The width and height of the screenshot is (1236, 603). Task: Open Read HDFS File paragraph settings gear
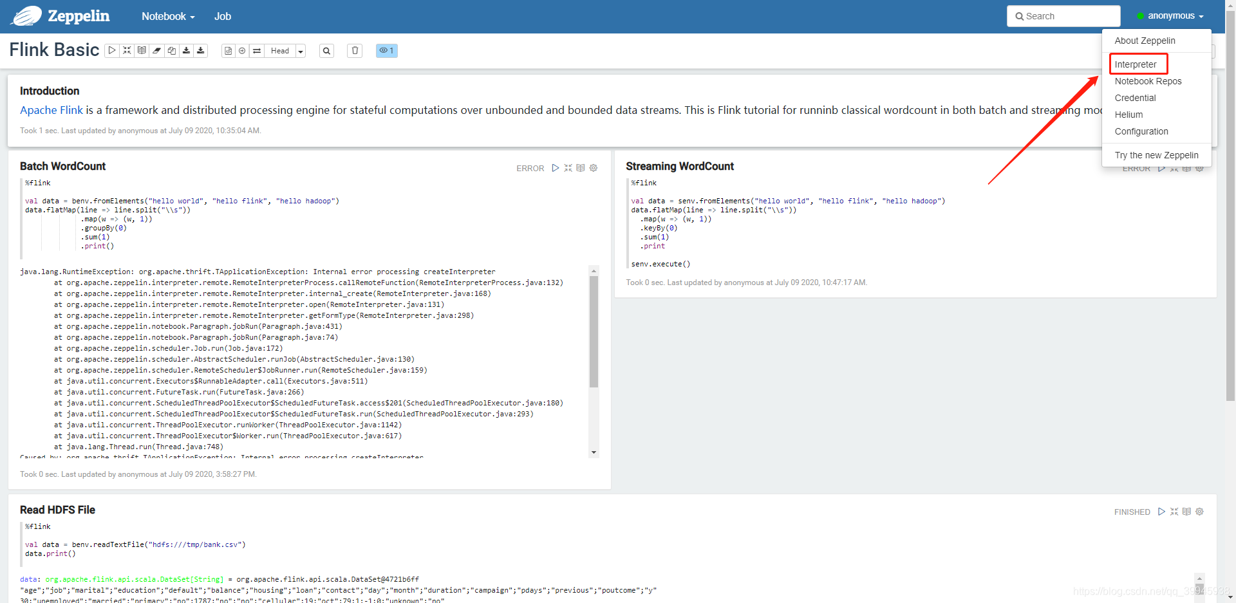click(x=1199, y=512)
